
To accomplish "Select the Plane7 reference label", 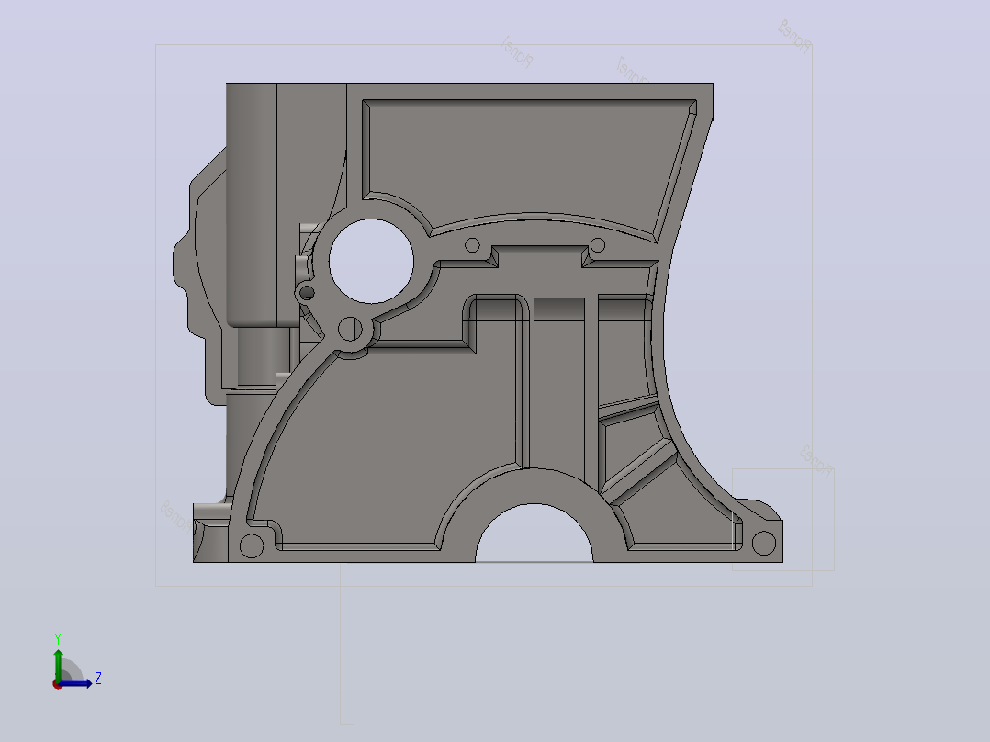I will tap(632, 71).
